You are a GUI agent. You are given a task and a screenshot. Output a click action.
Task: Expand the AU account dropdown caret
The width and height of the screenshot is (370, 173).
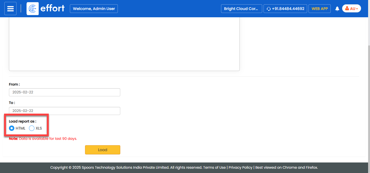[357, 9]
